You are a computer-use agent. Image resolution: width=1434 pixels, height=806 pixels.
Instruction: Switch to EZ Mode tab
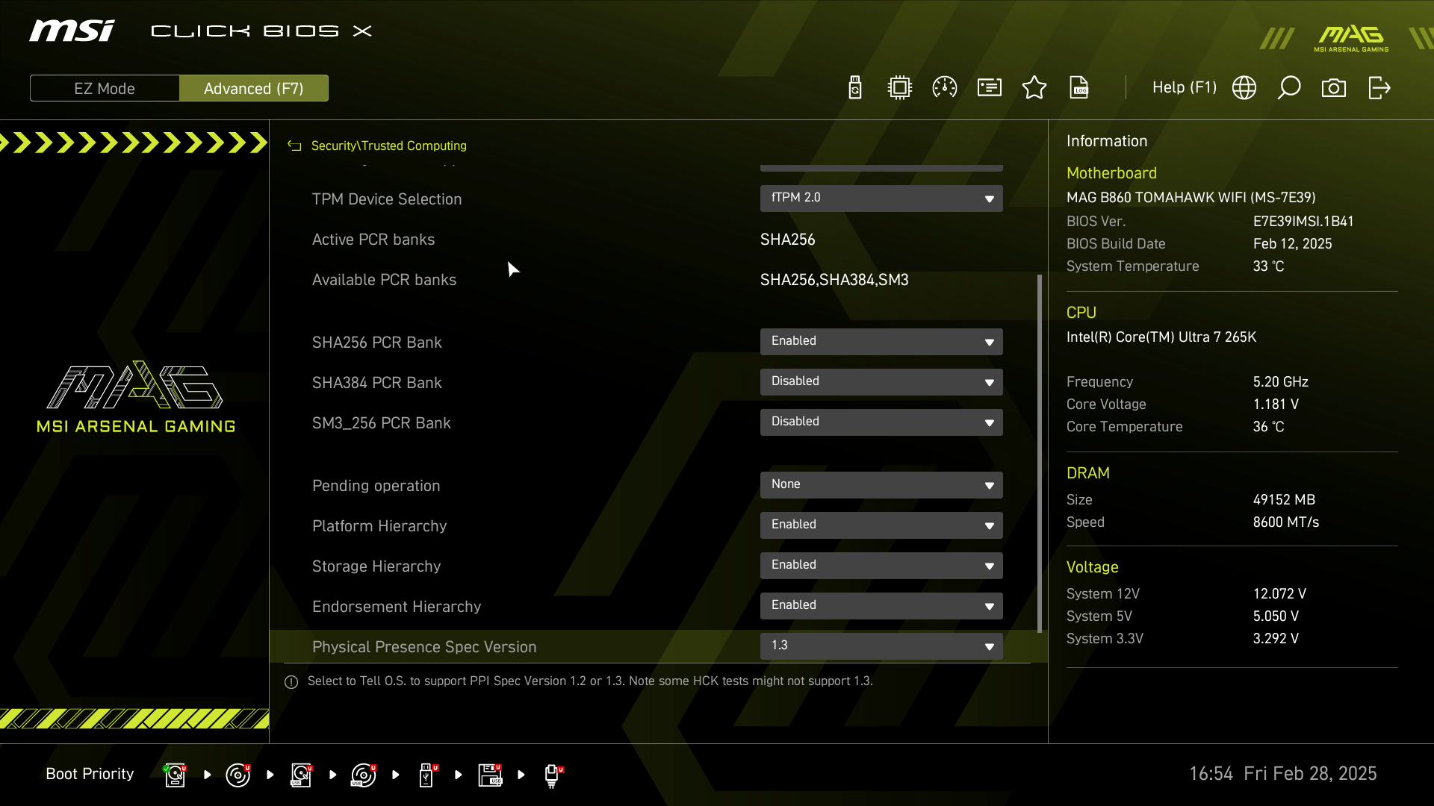click(105, 88)
